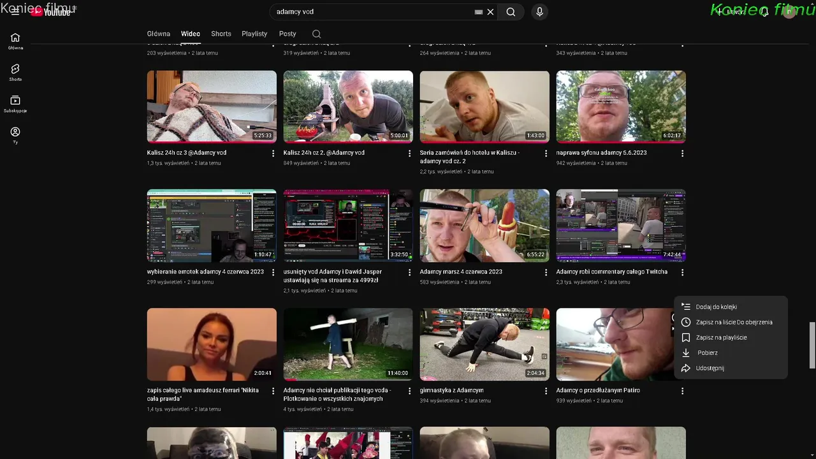The image size is (816, 459).
Task: Open the Posty tab
Action: pyautogui.click(x=288, y=34)
